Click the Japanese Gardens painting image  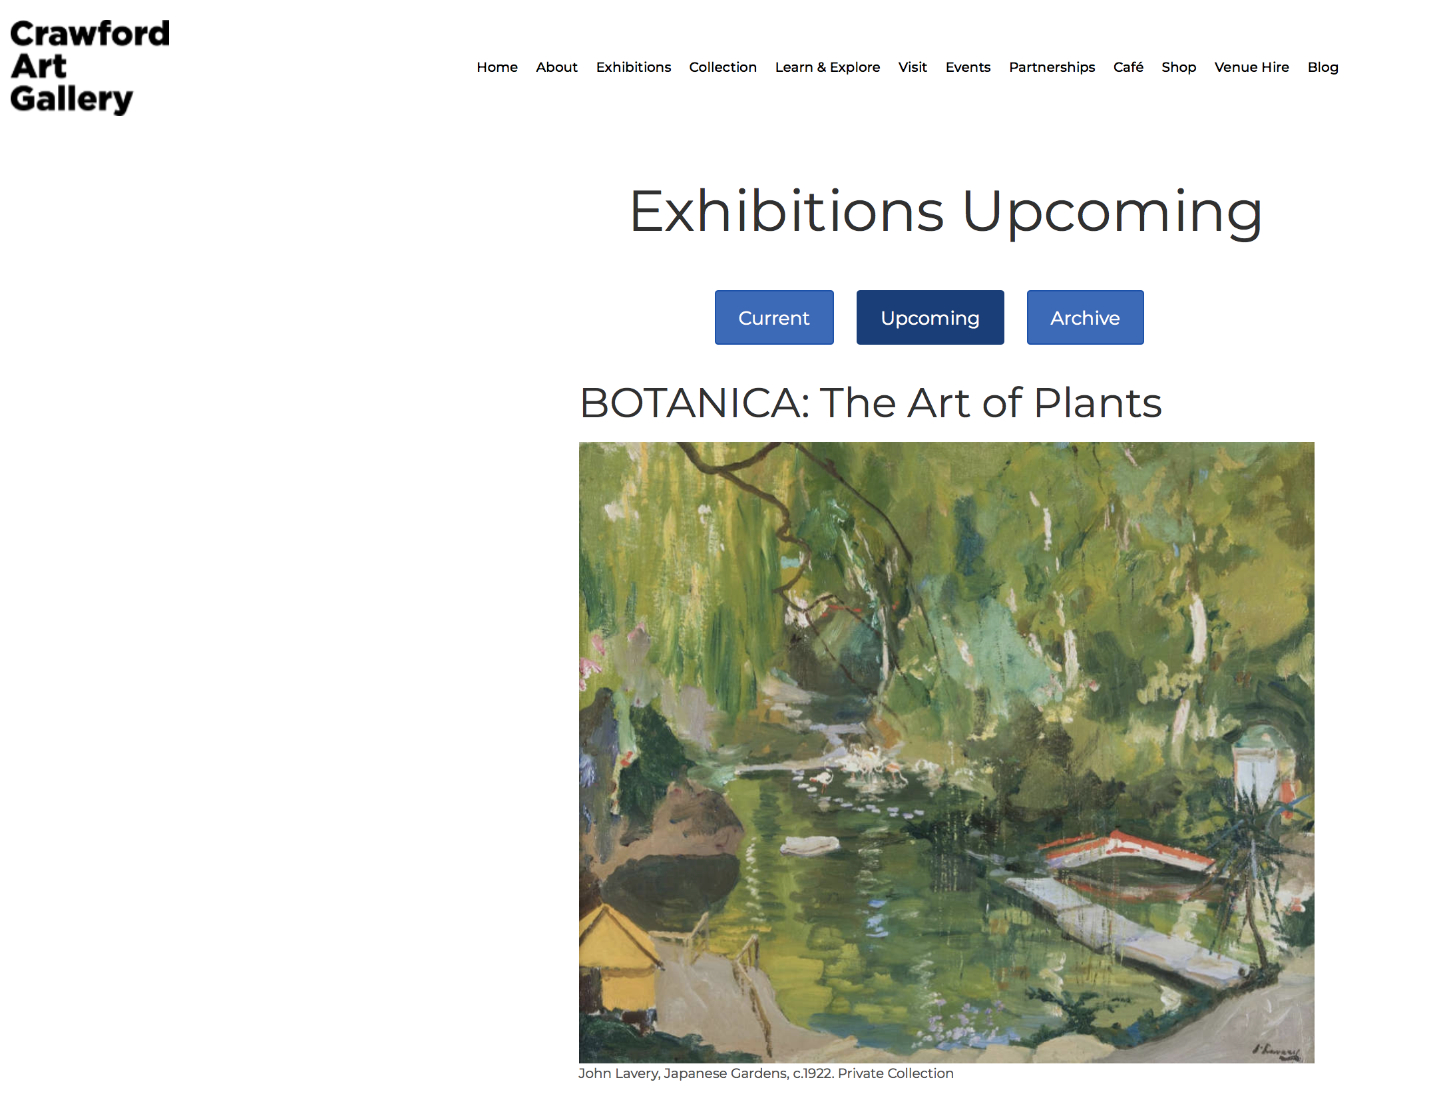tap(946, 752)
